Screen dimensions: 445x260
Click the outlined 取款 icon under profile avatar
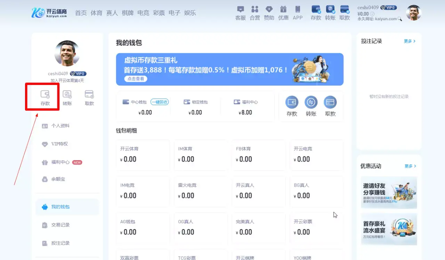(x=89, y=94)
